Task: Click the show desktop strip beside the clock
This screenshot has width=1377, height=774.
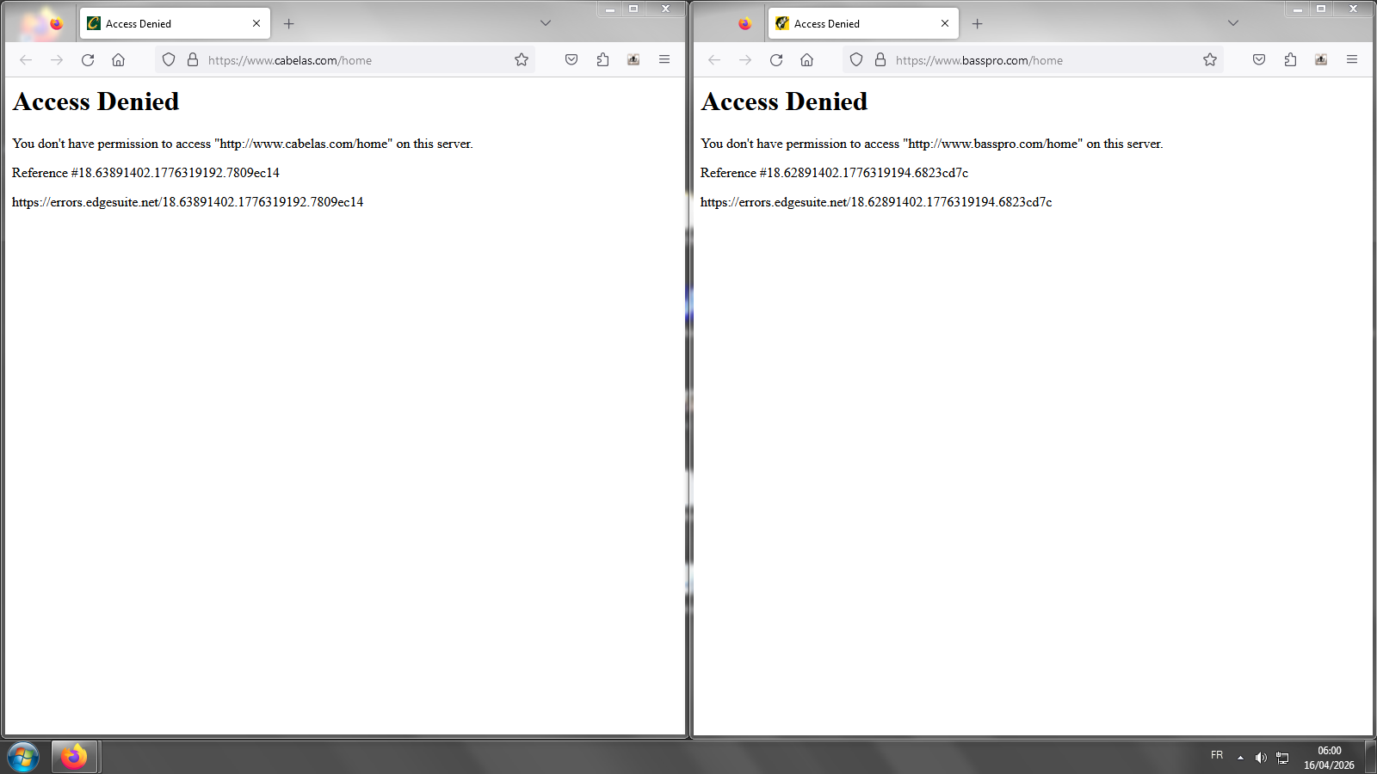Action: 1370,757
